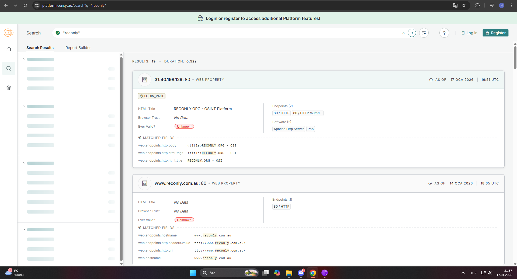The image size is (517, 279).
Task: Bookmark this page with the star
Action: pos(464,5)
